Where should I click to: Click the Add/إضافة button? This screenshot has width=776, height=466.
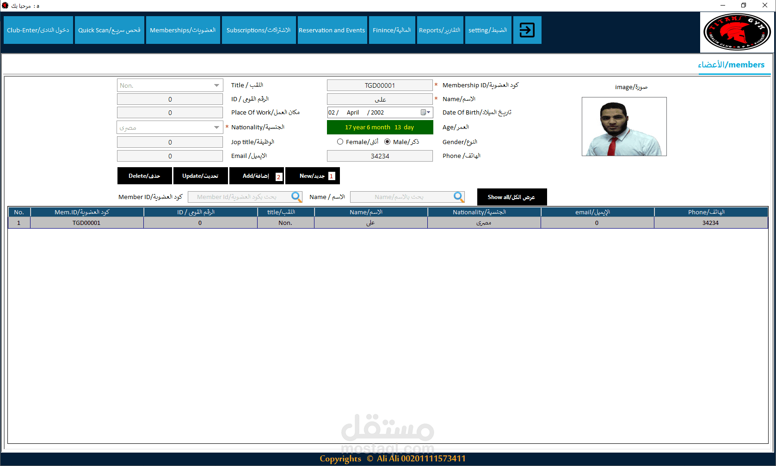pos(256,176)
